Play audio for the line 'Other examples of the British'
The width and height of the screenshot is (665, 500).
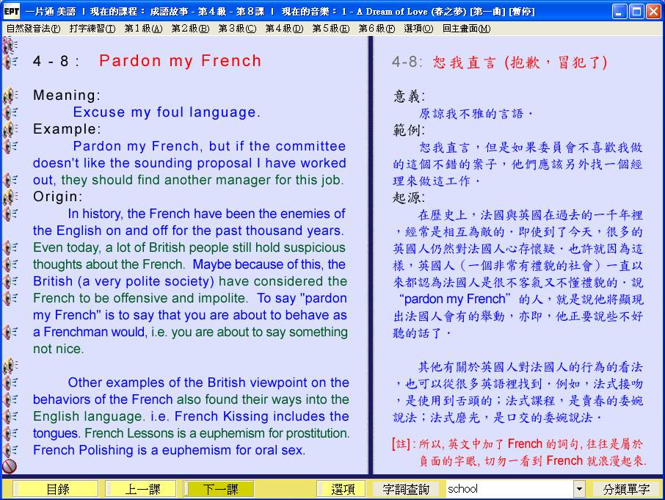click(10, 383)
